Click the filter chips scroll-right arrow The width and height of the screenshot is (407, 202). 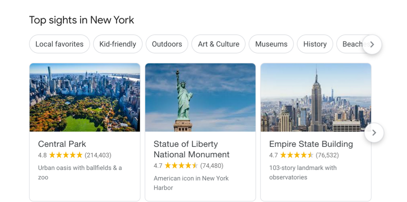click(x=372, y=44)
